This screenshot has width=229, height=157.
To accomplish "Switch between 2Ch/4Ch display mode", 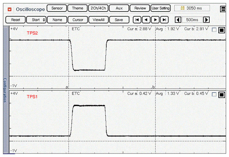I will [x=98, y=8].
